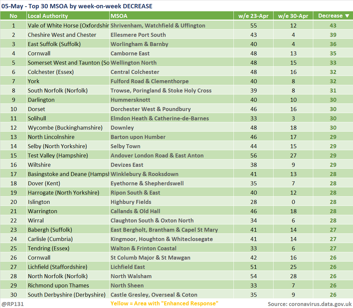Select cell 'Somerset West and Taunton (So'
This screenshot has height=308, width=353.
68,62
